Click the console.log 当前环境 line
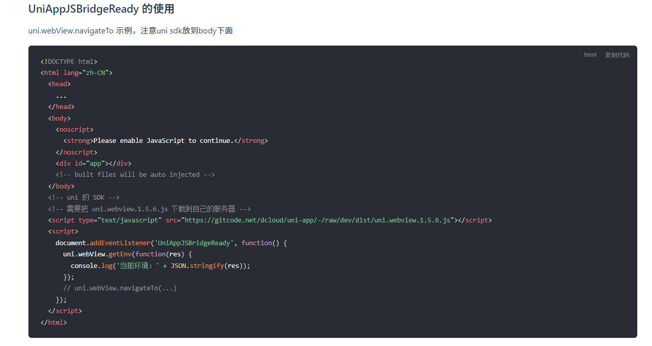 point(160,265)
